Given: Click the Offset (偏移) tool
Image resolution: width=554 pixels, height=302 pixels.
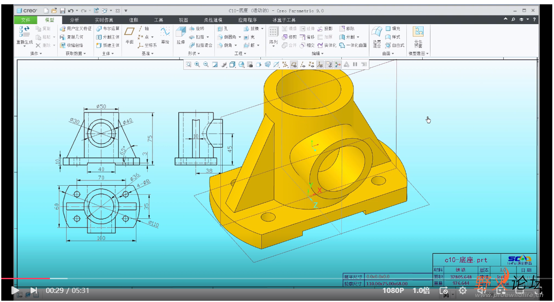Looking at the screenshot, I should 306,37.
